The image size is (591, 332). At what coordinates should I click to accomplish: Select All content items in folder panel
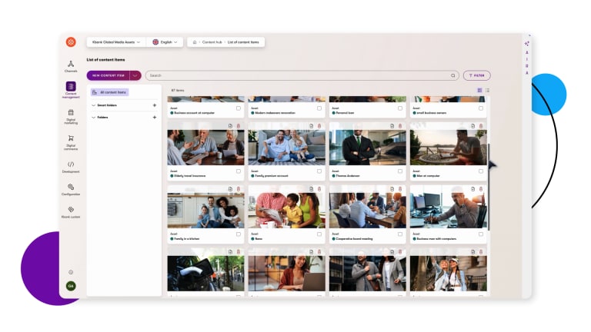click(110, 92)
